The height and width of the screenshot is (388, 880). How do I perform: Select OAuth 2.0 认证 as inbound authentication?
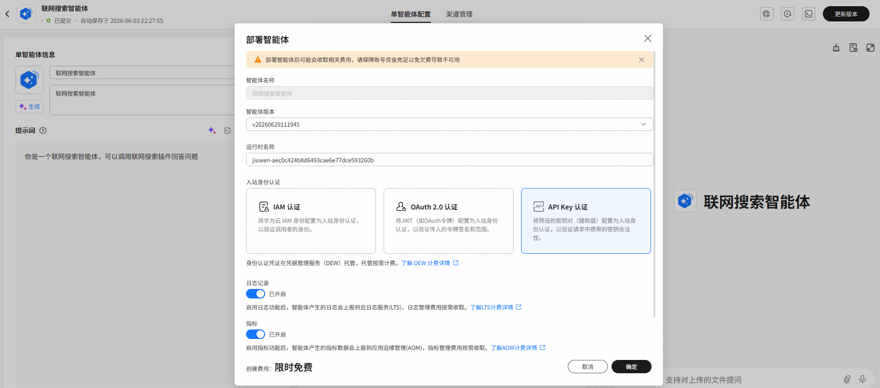pyautogui.click(x=448, y=221)
